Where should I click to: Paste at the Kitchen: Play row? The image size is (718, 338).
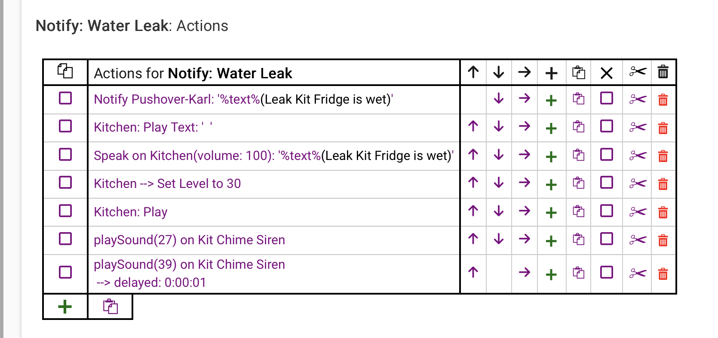(x=579, y=211)
